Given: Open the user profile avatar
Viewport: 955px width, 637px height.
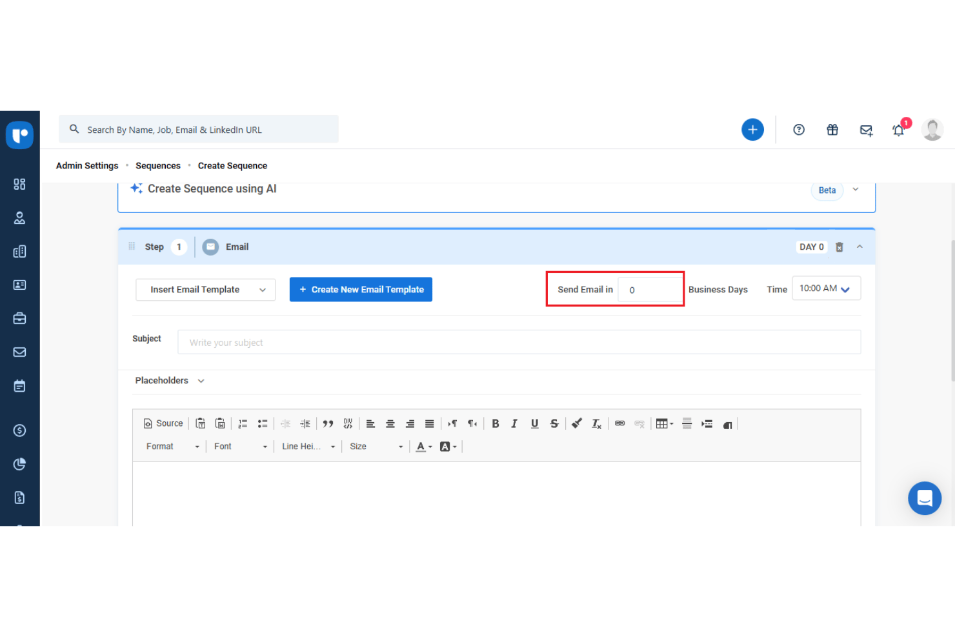Looking at the screenshot, I should 932,130.
